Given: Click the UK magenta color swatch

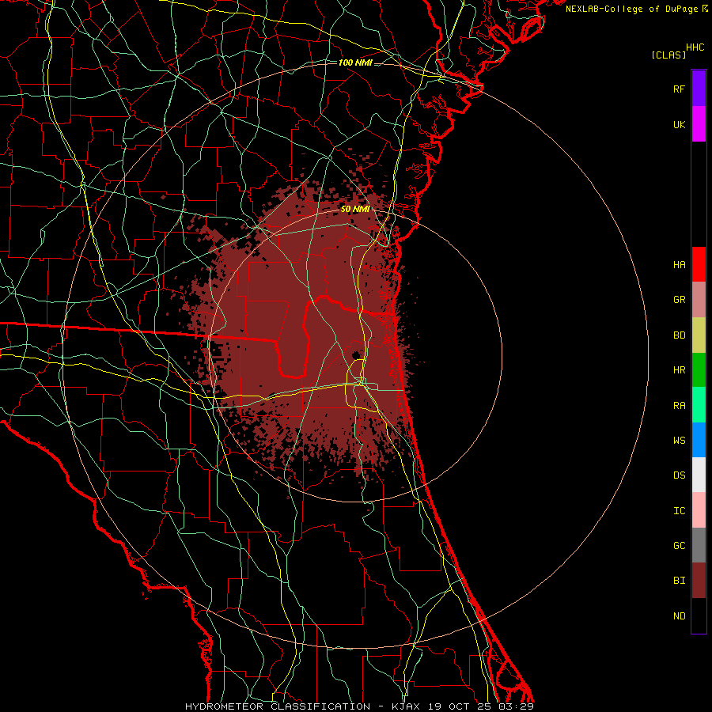Looking at the screenshot, I should click(x=699, y=124).
